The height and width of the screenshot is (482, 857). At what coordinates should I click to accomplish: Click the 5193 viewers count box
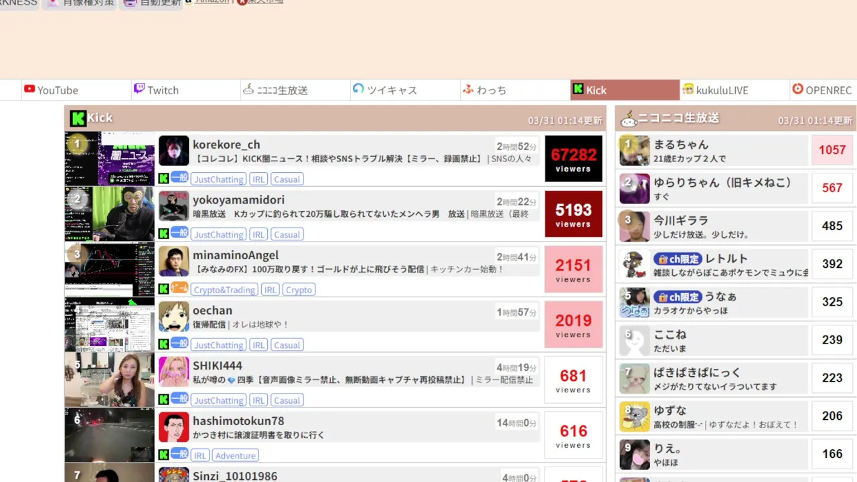573,214
